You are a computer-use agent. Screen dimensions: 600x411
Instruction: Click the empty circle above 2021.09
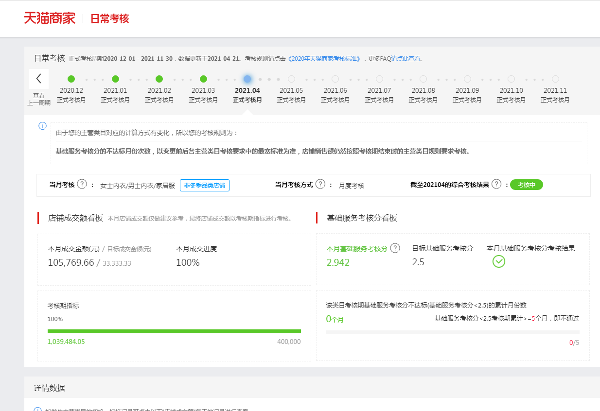click(467, 79)
